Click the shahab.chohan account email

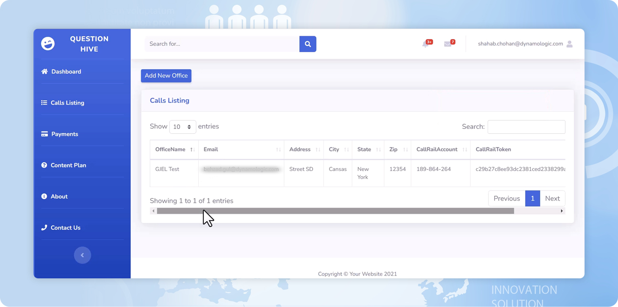point(520,44)
